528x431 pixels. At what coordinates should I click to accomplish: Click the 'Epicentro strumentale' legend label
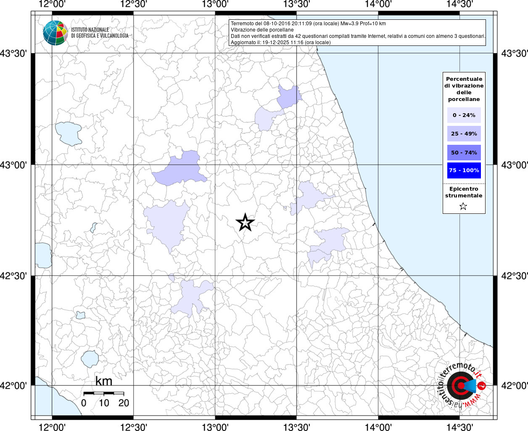[x=464, y=192]
